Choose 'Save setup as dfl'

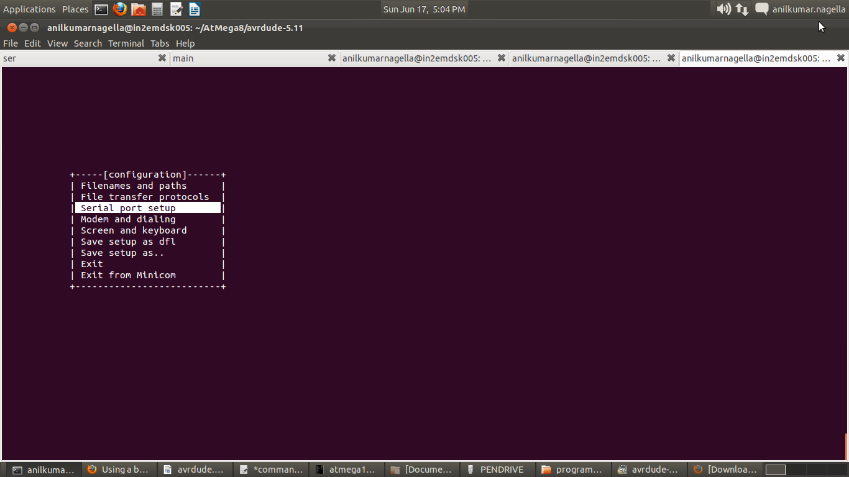click(128, 242)
